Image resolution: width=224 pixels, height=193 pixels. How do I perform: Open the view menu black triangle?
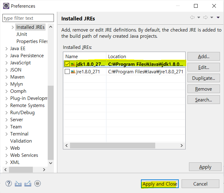[218, 17]
